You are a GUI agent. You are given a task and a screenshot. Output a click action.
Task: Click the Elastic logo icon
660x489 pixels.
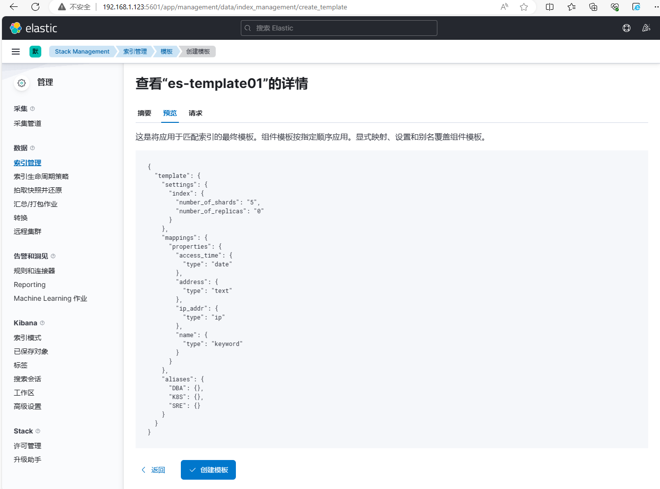16,28
